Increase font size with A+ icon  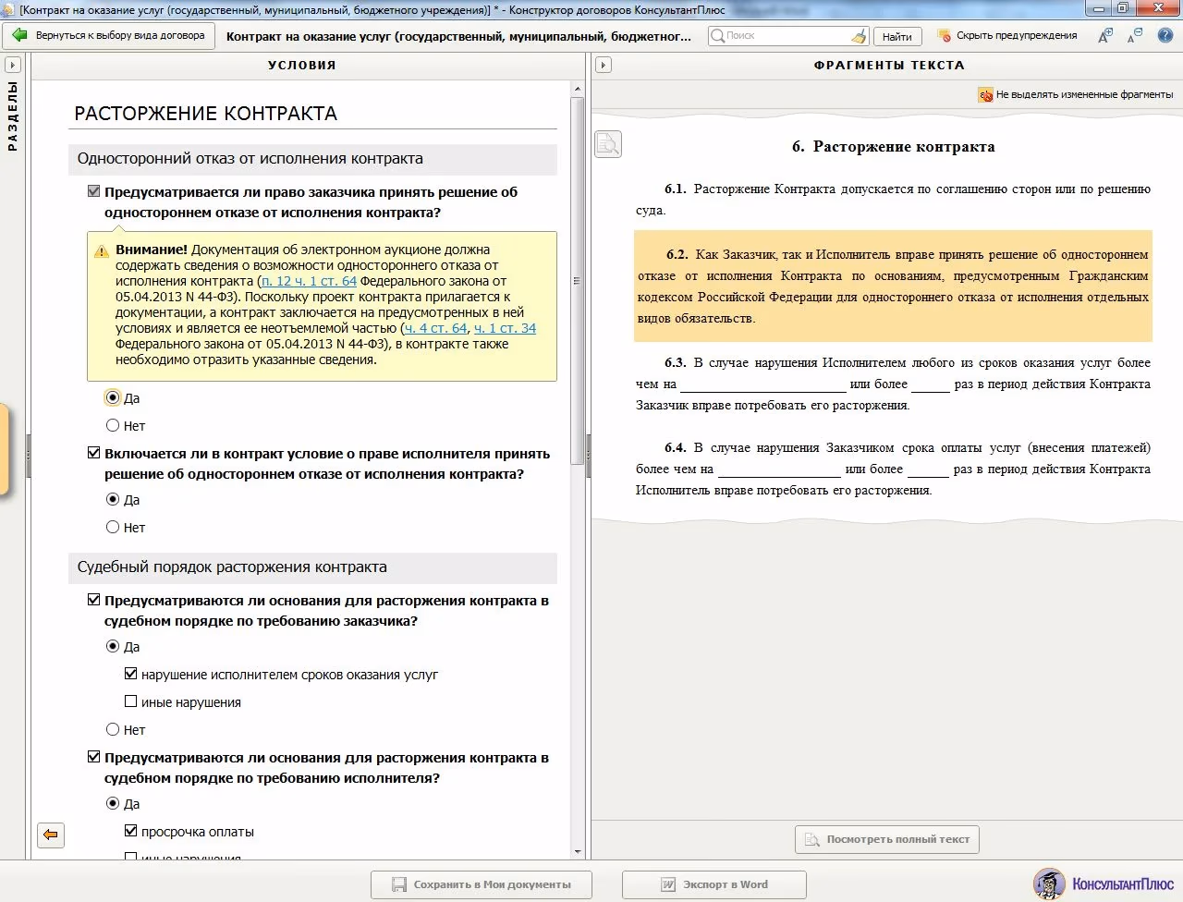[x=1105, y=36]
